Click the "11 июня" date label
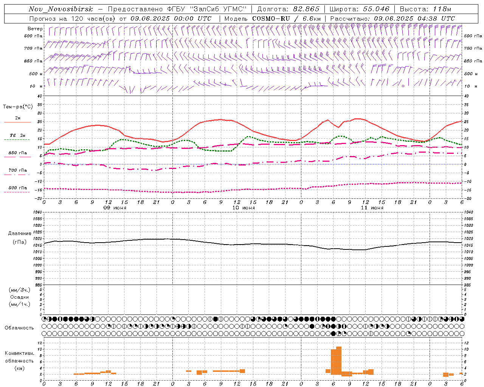484x387 pixels. [x=372, y=208]
